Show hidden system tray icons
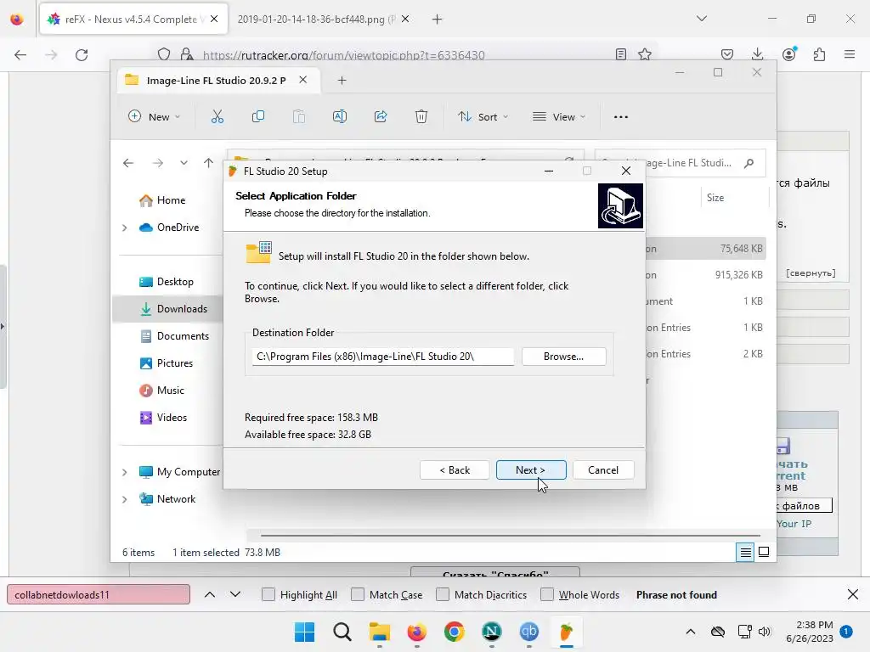The height and width of the screenshot is (652, 870). tap(690, 632)
